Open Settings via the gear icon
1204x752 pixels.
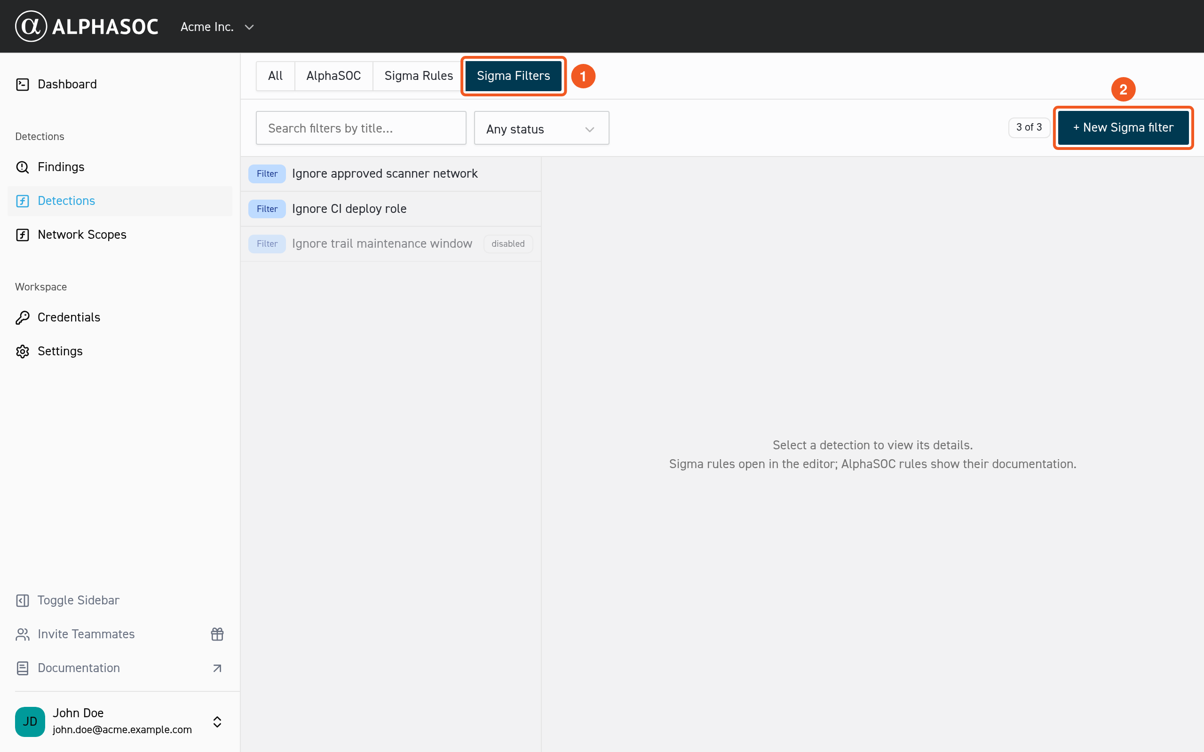[23, 351]
